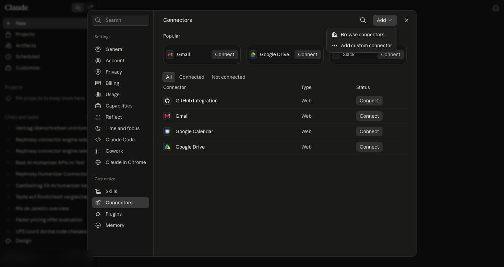Click the settings Search field
This screenshot has width=504, height=267.
(x=120, y=20)
